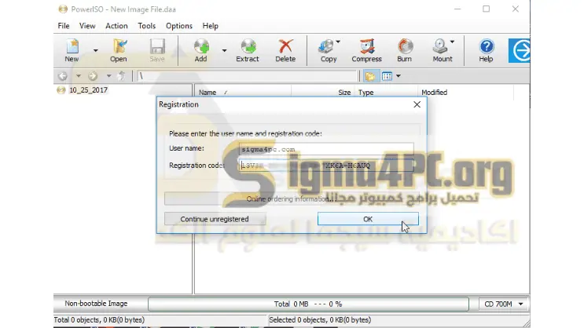Click the Save toolbar icon
Screen dimensions: 584x328
pyautogui.click(x=157, y=50)
